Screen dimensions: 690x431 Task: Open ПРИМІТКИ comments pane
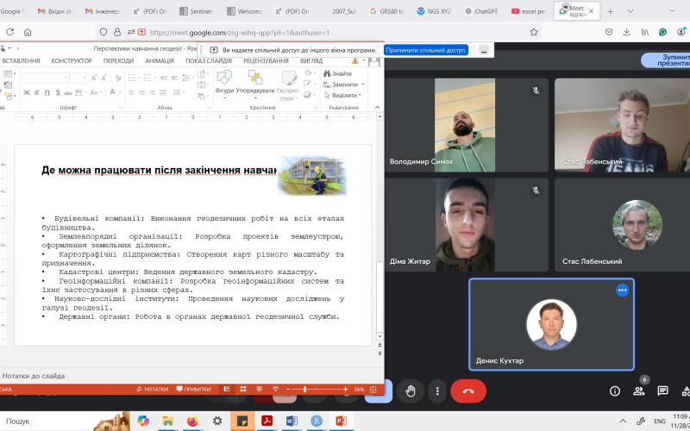tap(193, 390)
